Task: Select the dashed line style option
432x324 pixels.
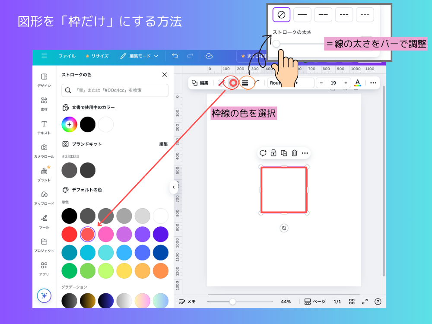Action: click(323, 14)
